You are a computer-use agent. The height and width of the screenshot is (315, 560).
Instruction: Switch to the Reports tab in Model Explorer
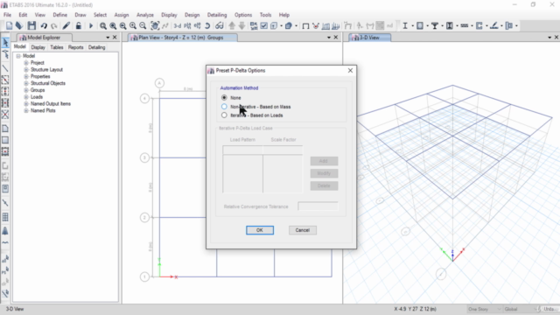coord(76,47)
